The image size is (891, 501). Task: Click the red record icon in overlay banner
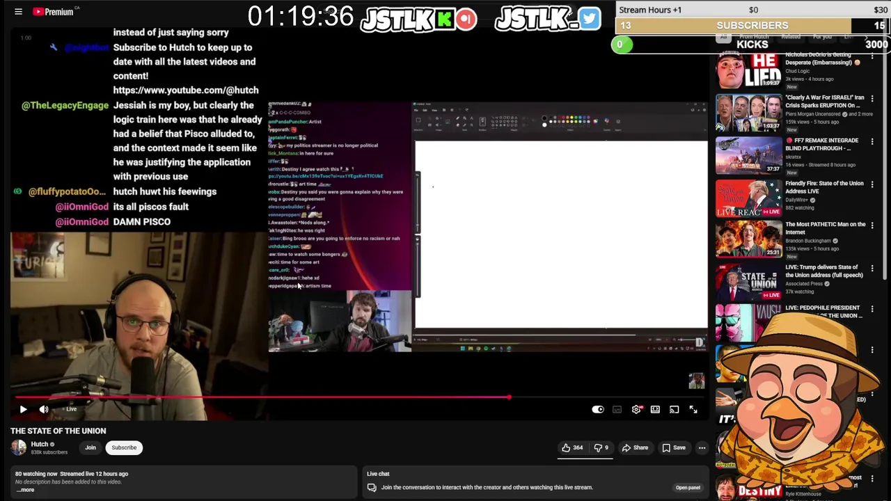coord(466,19)
